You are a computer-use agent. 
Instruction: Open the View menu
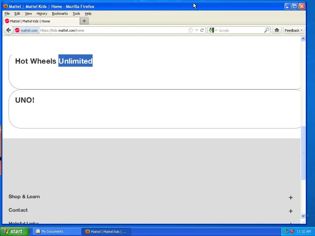pyautogui.click(x=28, y=14)
